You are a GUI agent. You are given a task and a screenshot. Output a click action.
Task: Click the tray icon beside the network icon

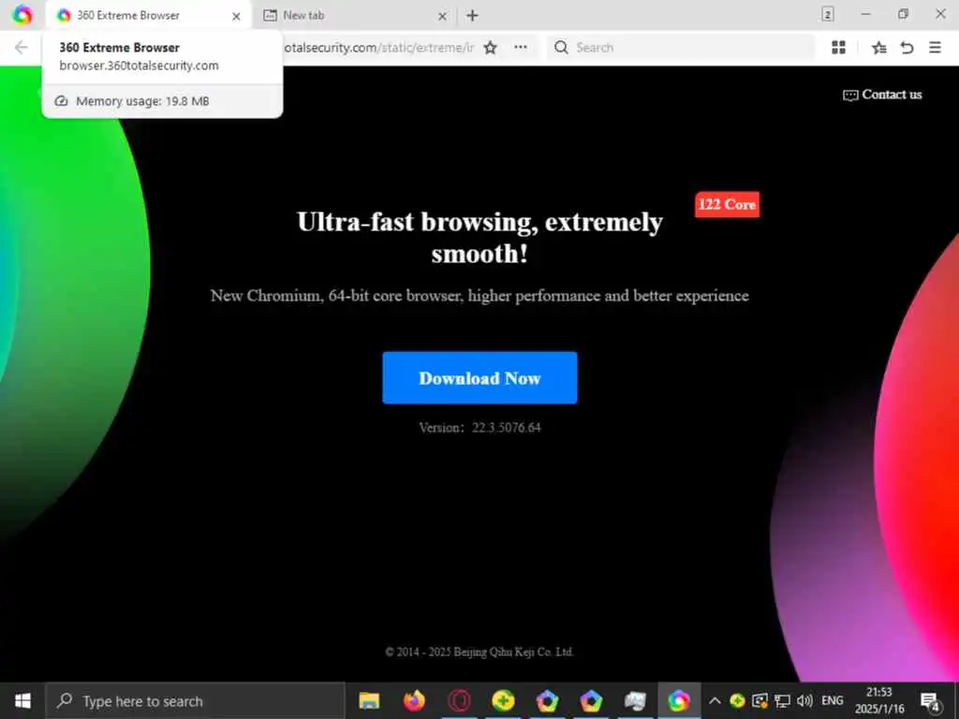pos(760,700)
